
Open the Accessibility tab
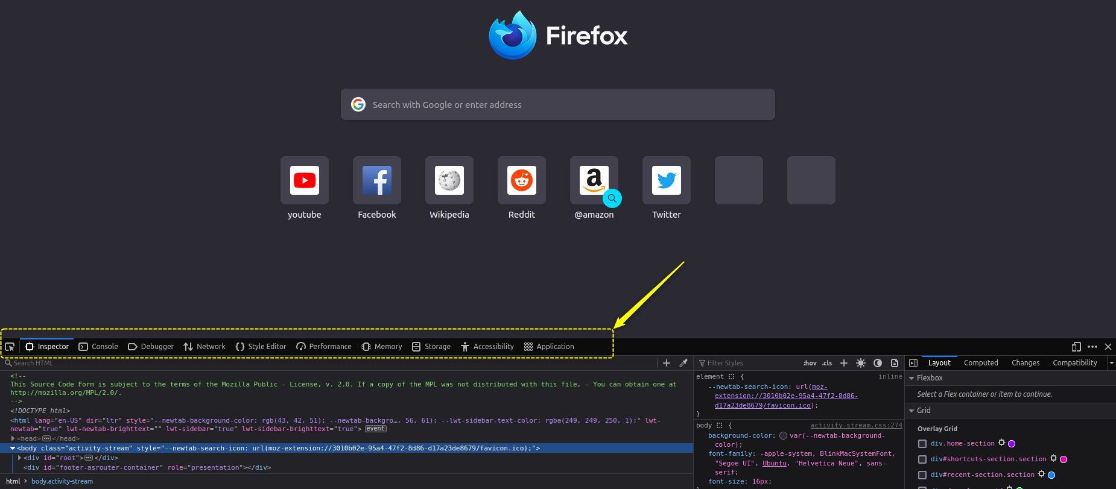[x=487, y=347]
